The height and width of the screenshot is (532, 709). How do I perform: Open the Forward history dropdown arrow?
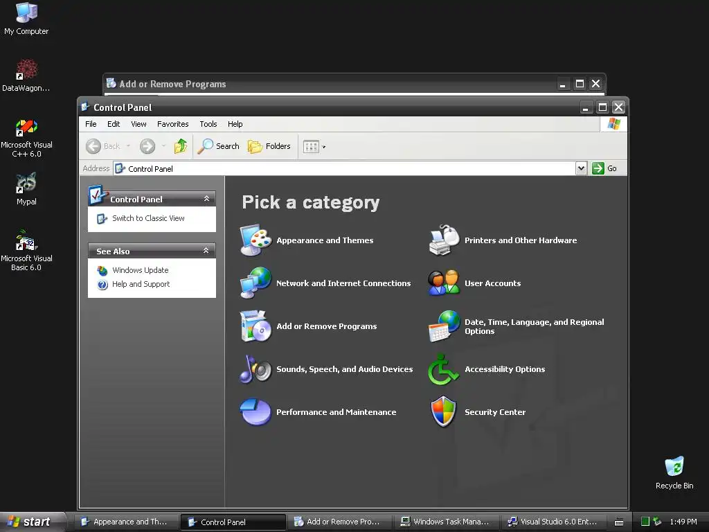[163, 146]
